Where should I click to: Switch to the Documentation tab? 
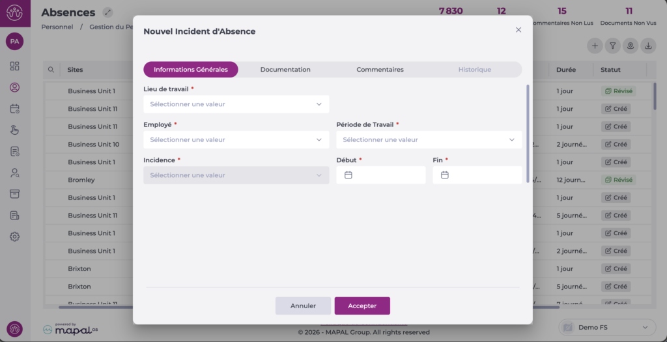(x=285, y=70)
